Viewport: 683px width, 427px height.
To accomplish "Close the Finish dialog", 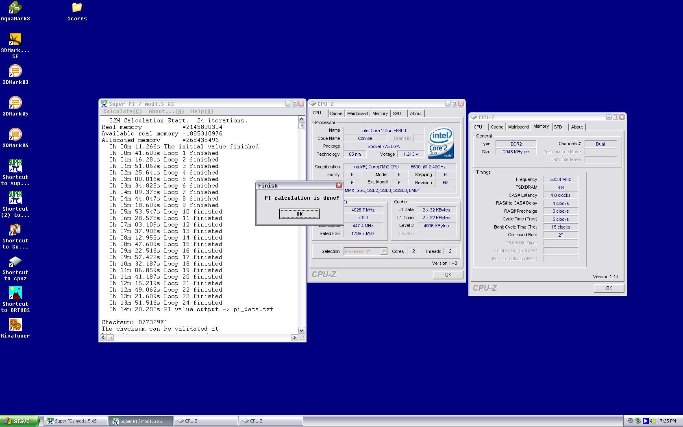I will tap(339, 185).
